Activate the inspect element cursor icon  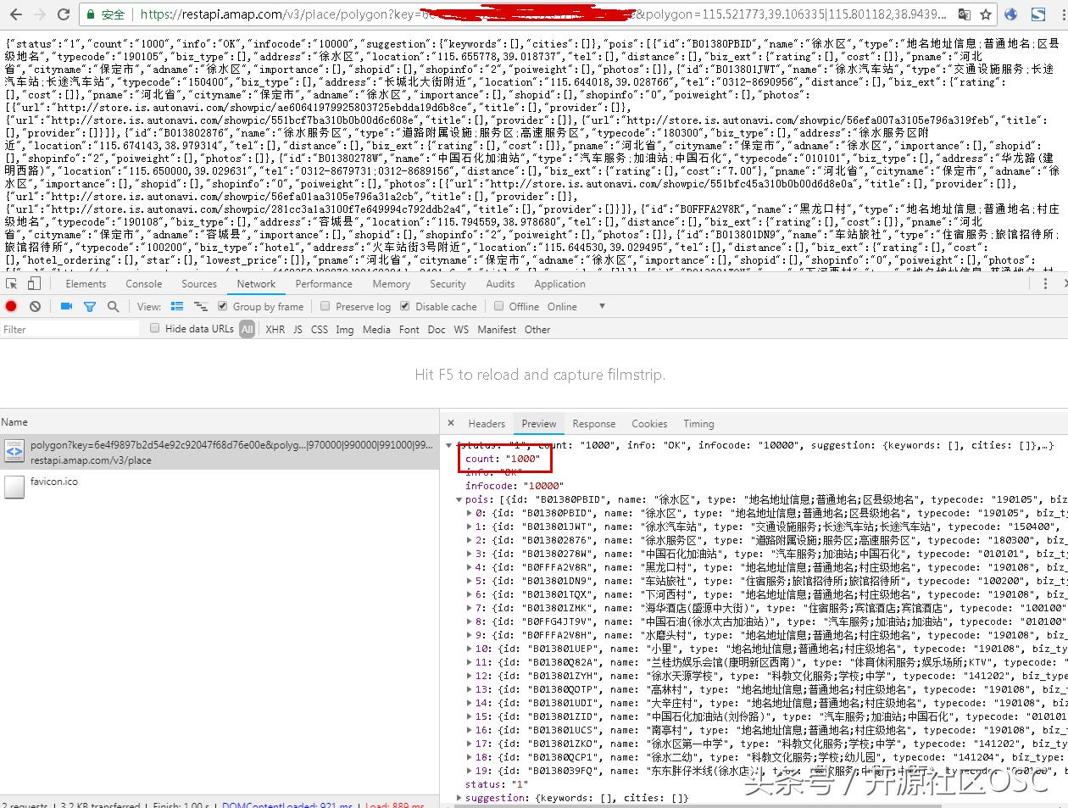(x=12, y=284)
